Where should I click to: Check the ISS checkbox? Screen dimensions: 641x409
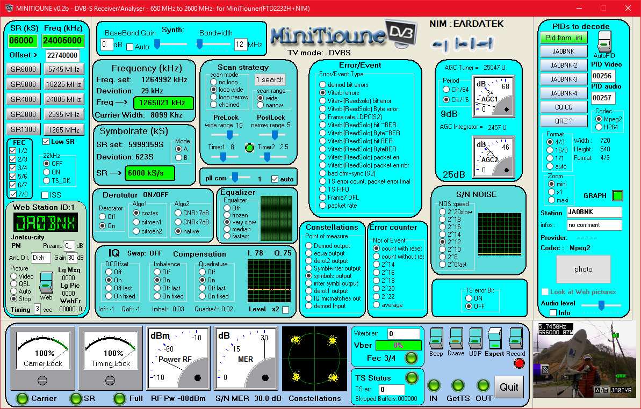click(x=45, y=195)
